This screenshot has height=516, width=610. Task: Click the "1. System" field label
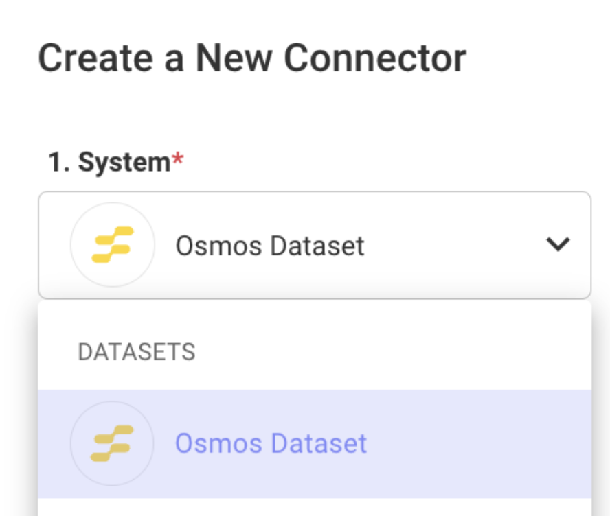(x=109, y=162)
